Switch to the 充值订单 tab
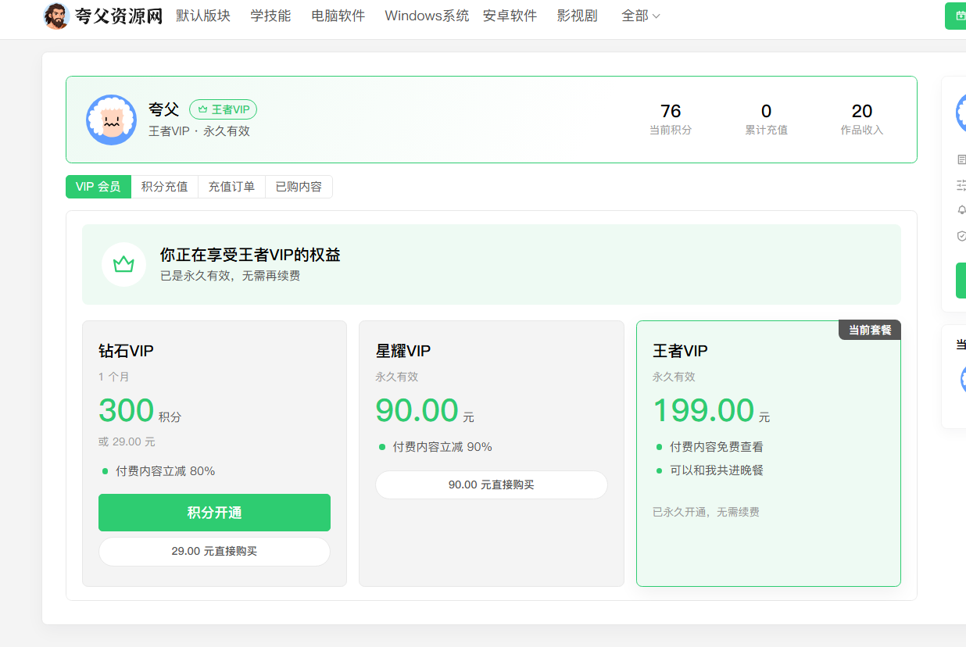966x647 pixels. pyautogui.click(x=231, y=187)
